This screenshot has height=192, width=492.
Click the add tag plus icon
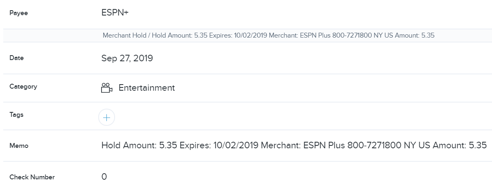pyautogui.click(x=106, y=118)
